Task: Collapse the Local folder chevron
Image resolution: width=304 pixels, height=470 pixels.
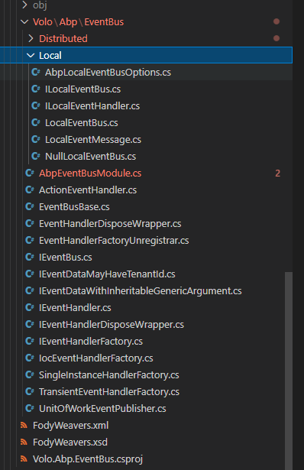Action: (31, 55)
